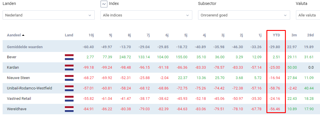This screenshot has height=118, width=320.
Task: Click Kardan's 28d value 0.0
Action: [311, 68]
